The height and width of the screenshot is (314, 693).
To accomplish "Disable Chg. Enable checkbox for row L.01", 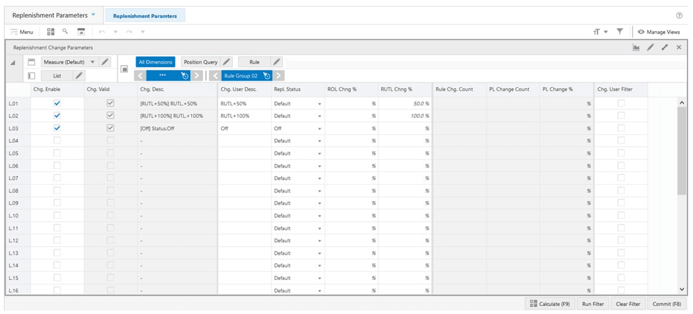I will [x=57, y=103].
